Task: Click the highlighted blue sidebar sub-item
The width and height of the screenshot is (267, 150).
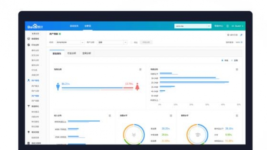Action: pos(35,96)
